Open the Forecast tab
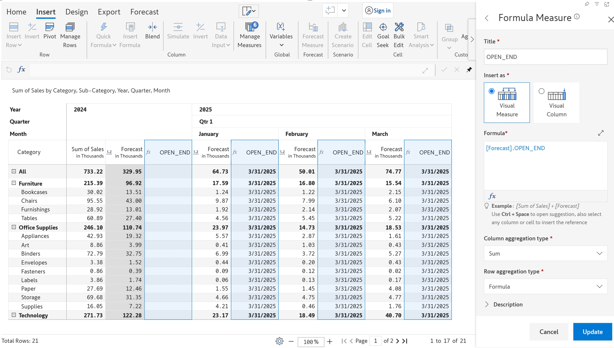The height and width of the screenshot is (348, 614). [x=144, y=12]
